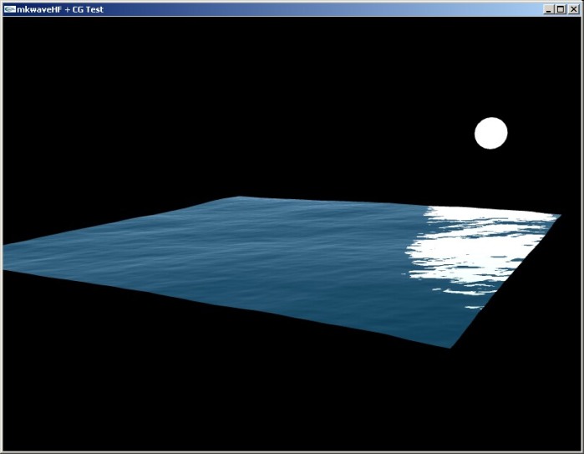
Task: Close the mkwaveHF + CG Test window
Action: click(x=573, y=8)
